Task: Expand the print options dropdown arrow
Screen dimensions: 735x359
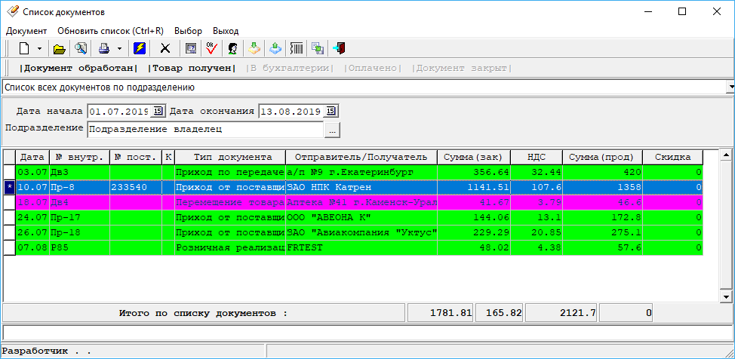Action: tap(119, 48)
